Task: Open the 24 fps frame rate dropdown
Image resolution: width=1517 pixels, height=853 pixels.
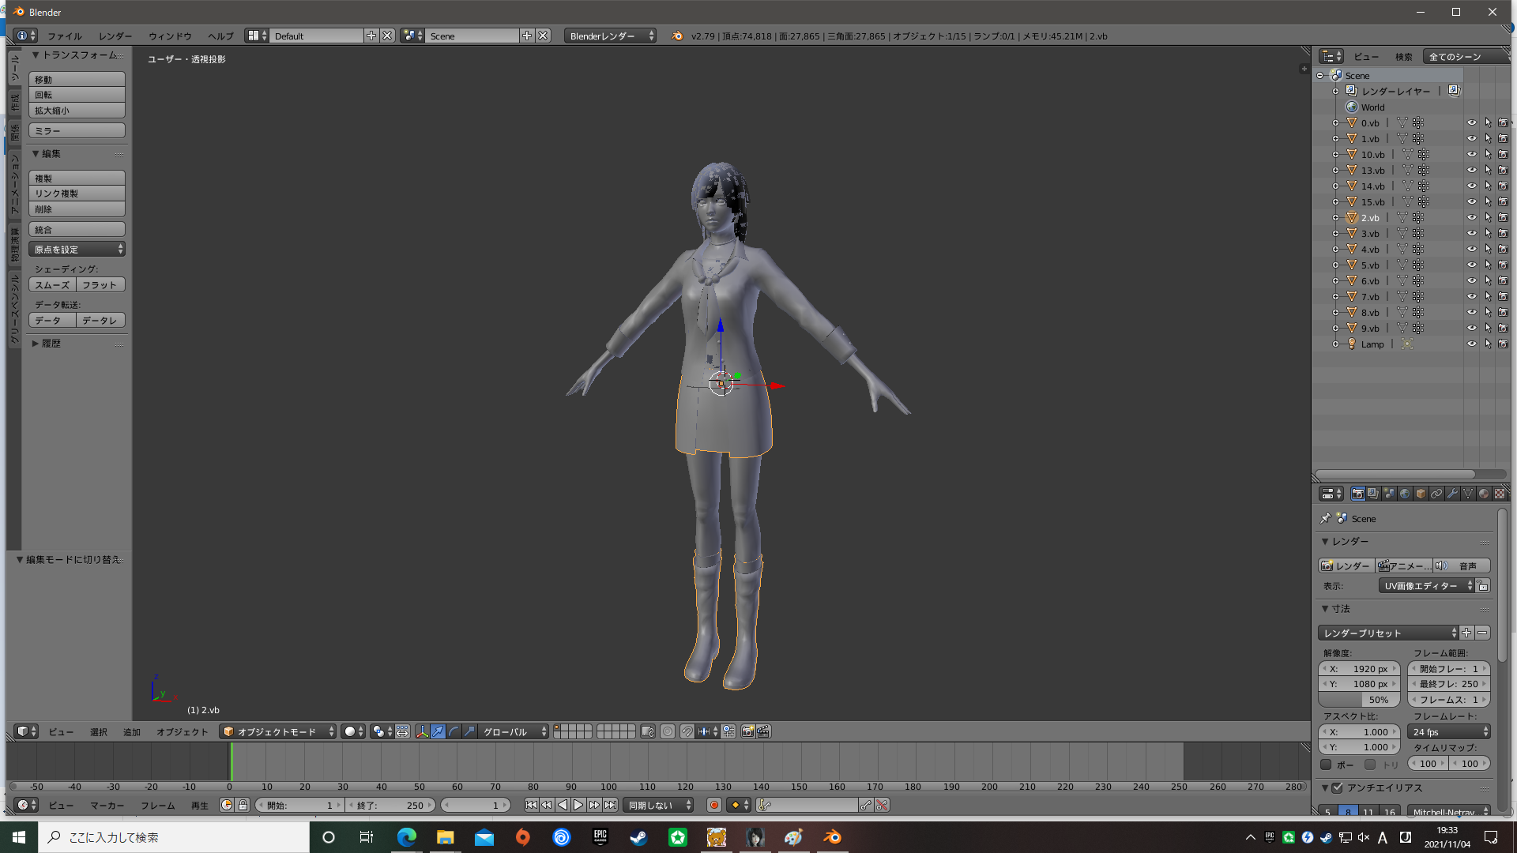Action: tap(1449, 731)
